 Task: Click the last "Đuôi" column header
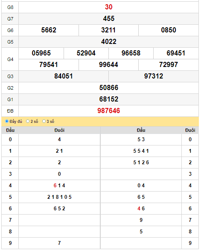(x=190, y=130)
